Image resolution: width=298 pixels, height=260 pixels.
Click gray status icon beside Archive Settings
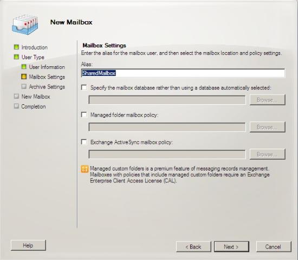point(24,86)
